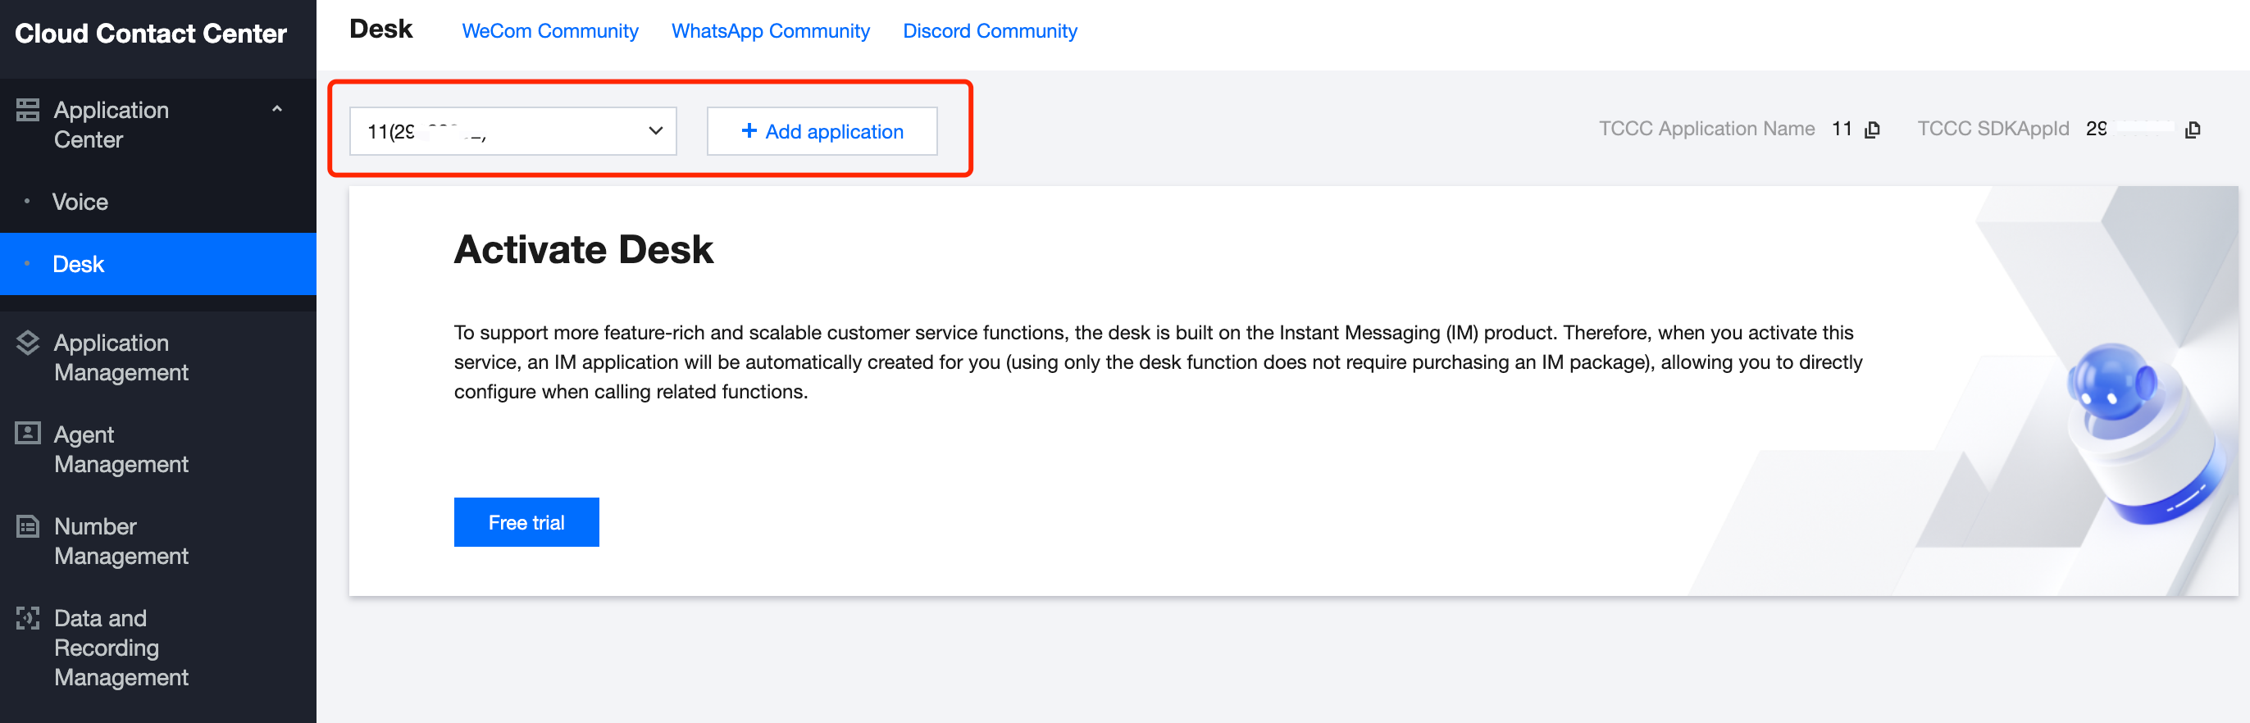Click the plus icon on Add application
2250x723 pixels.
(x=749, y=131)
